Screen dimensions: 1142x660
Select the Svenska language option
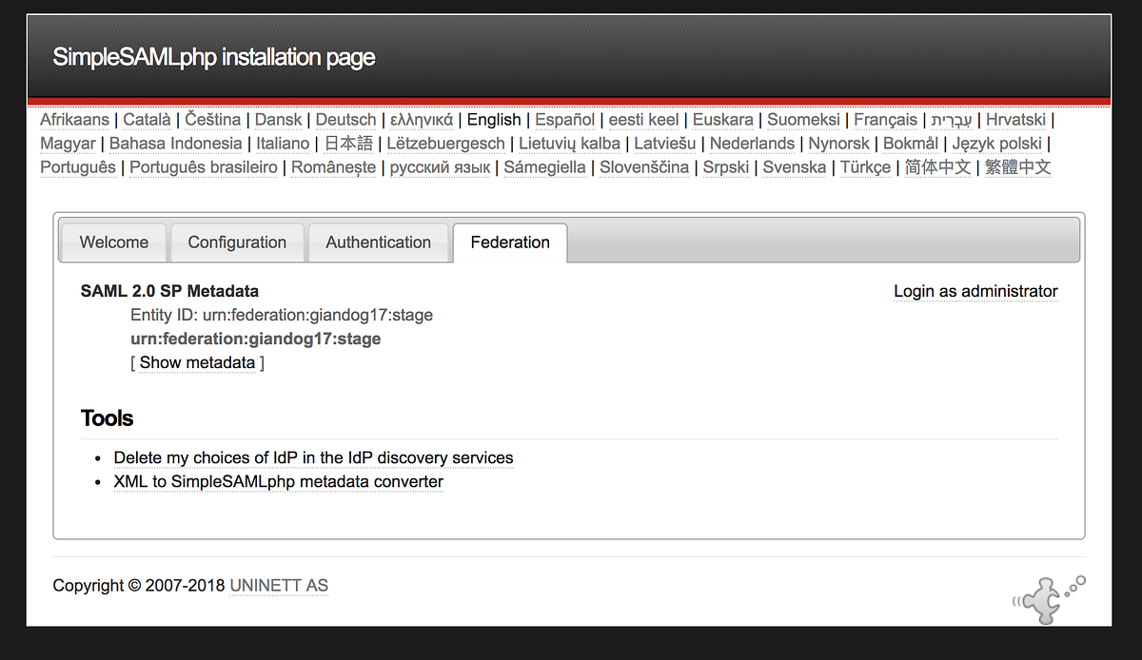(794, 166)
